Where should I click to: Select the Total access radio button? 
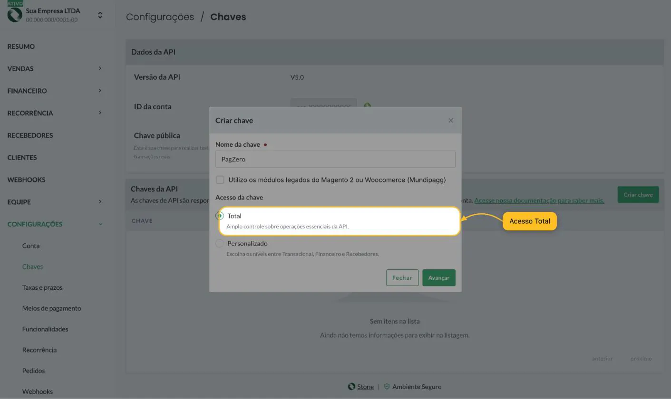click(x=220, y=216)
